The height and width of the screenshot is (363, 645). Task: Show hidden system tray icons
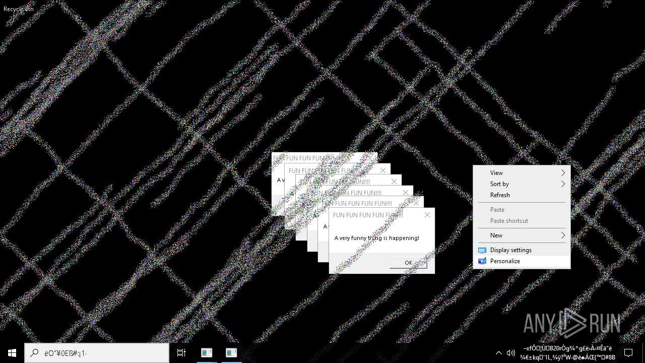tap(499, 353)
